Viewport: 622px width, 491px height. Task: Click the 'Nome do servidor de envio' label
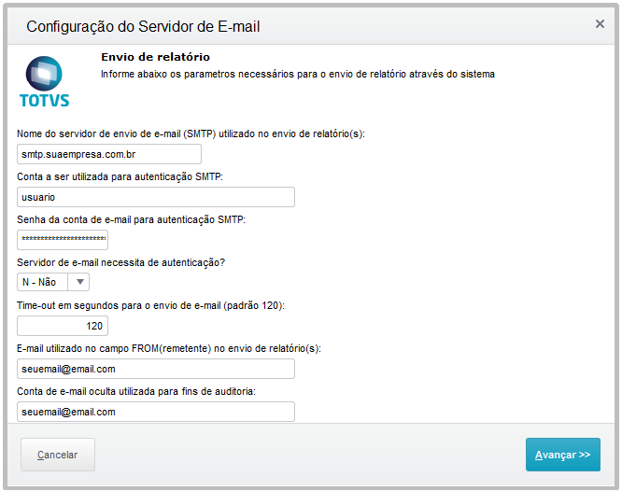pyautogui.click(x=191, y=133)
